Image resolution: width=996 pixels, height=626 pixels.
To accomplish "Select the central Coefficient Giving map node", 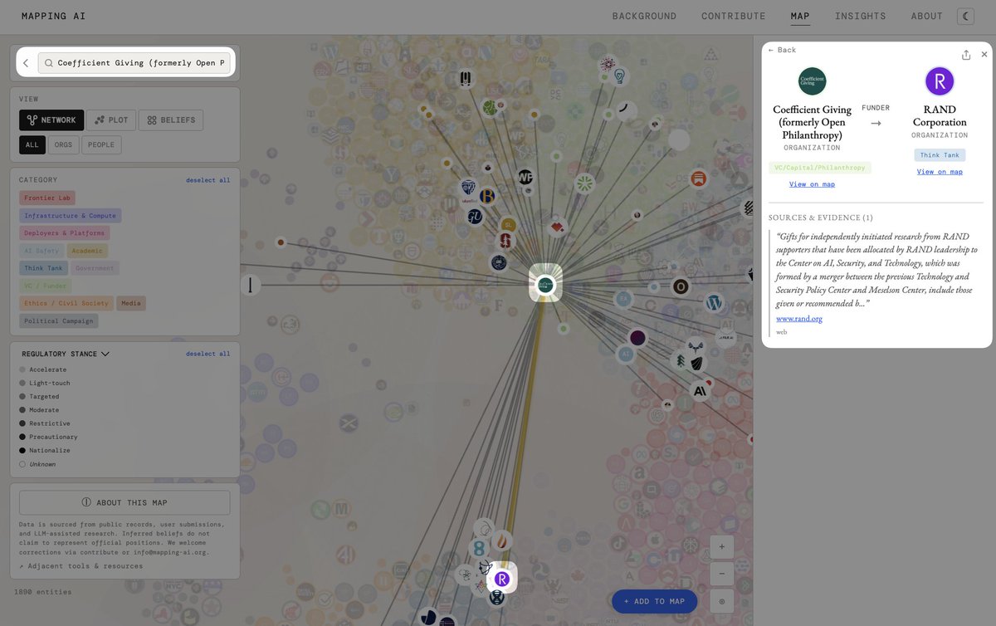I will pyautogui.click(x=545, y=283).
